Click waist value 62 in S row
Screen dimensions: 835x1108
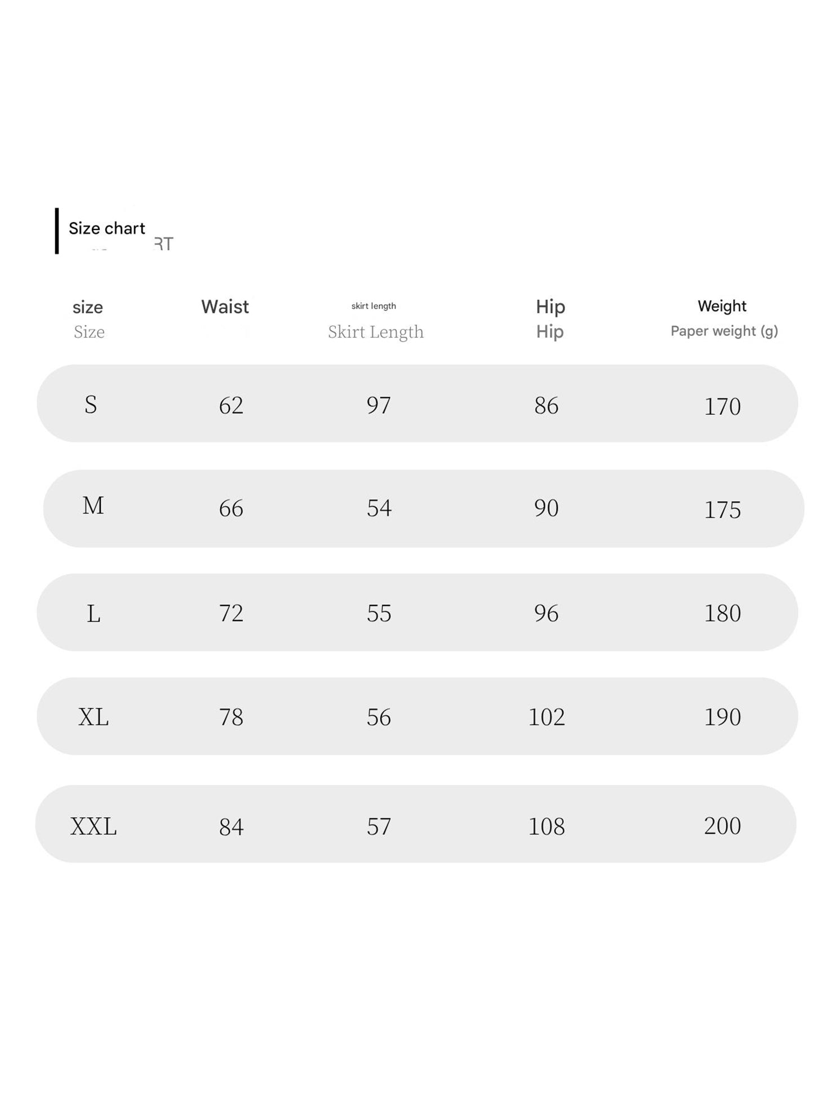tap(231, 405)
